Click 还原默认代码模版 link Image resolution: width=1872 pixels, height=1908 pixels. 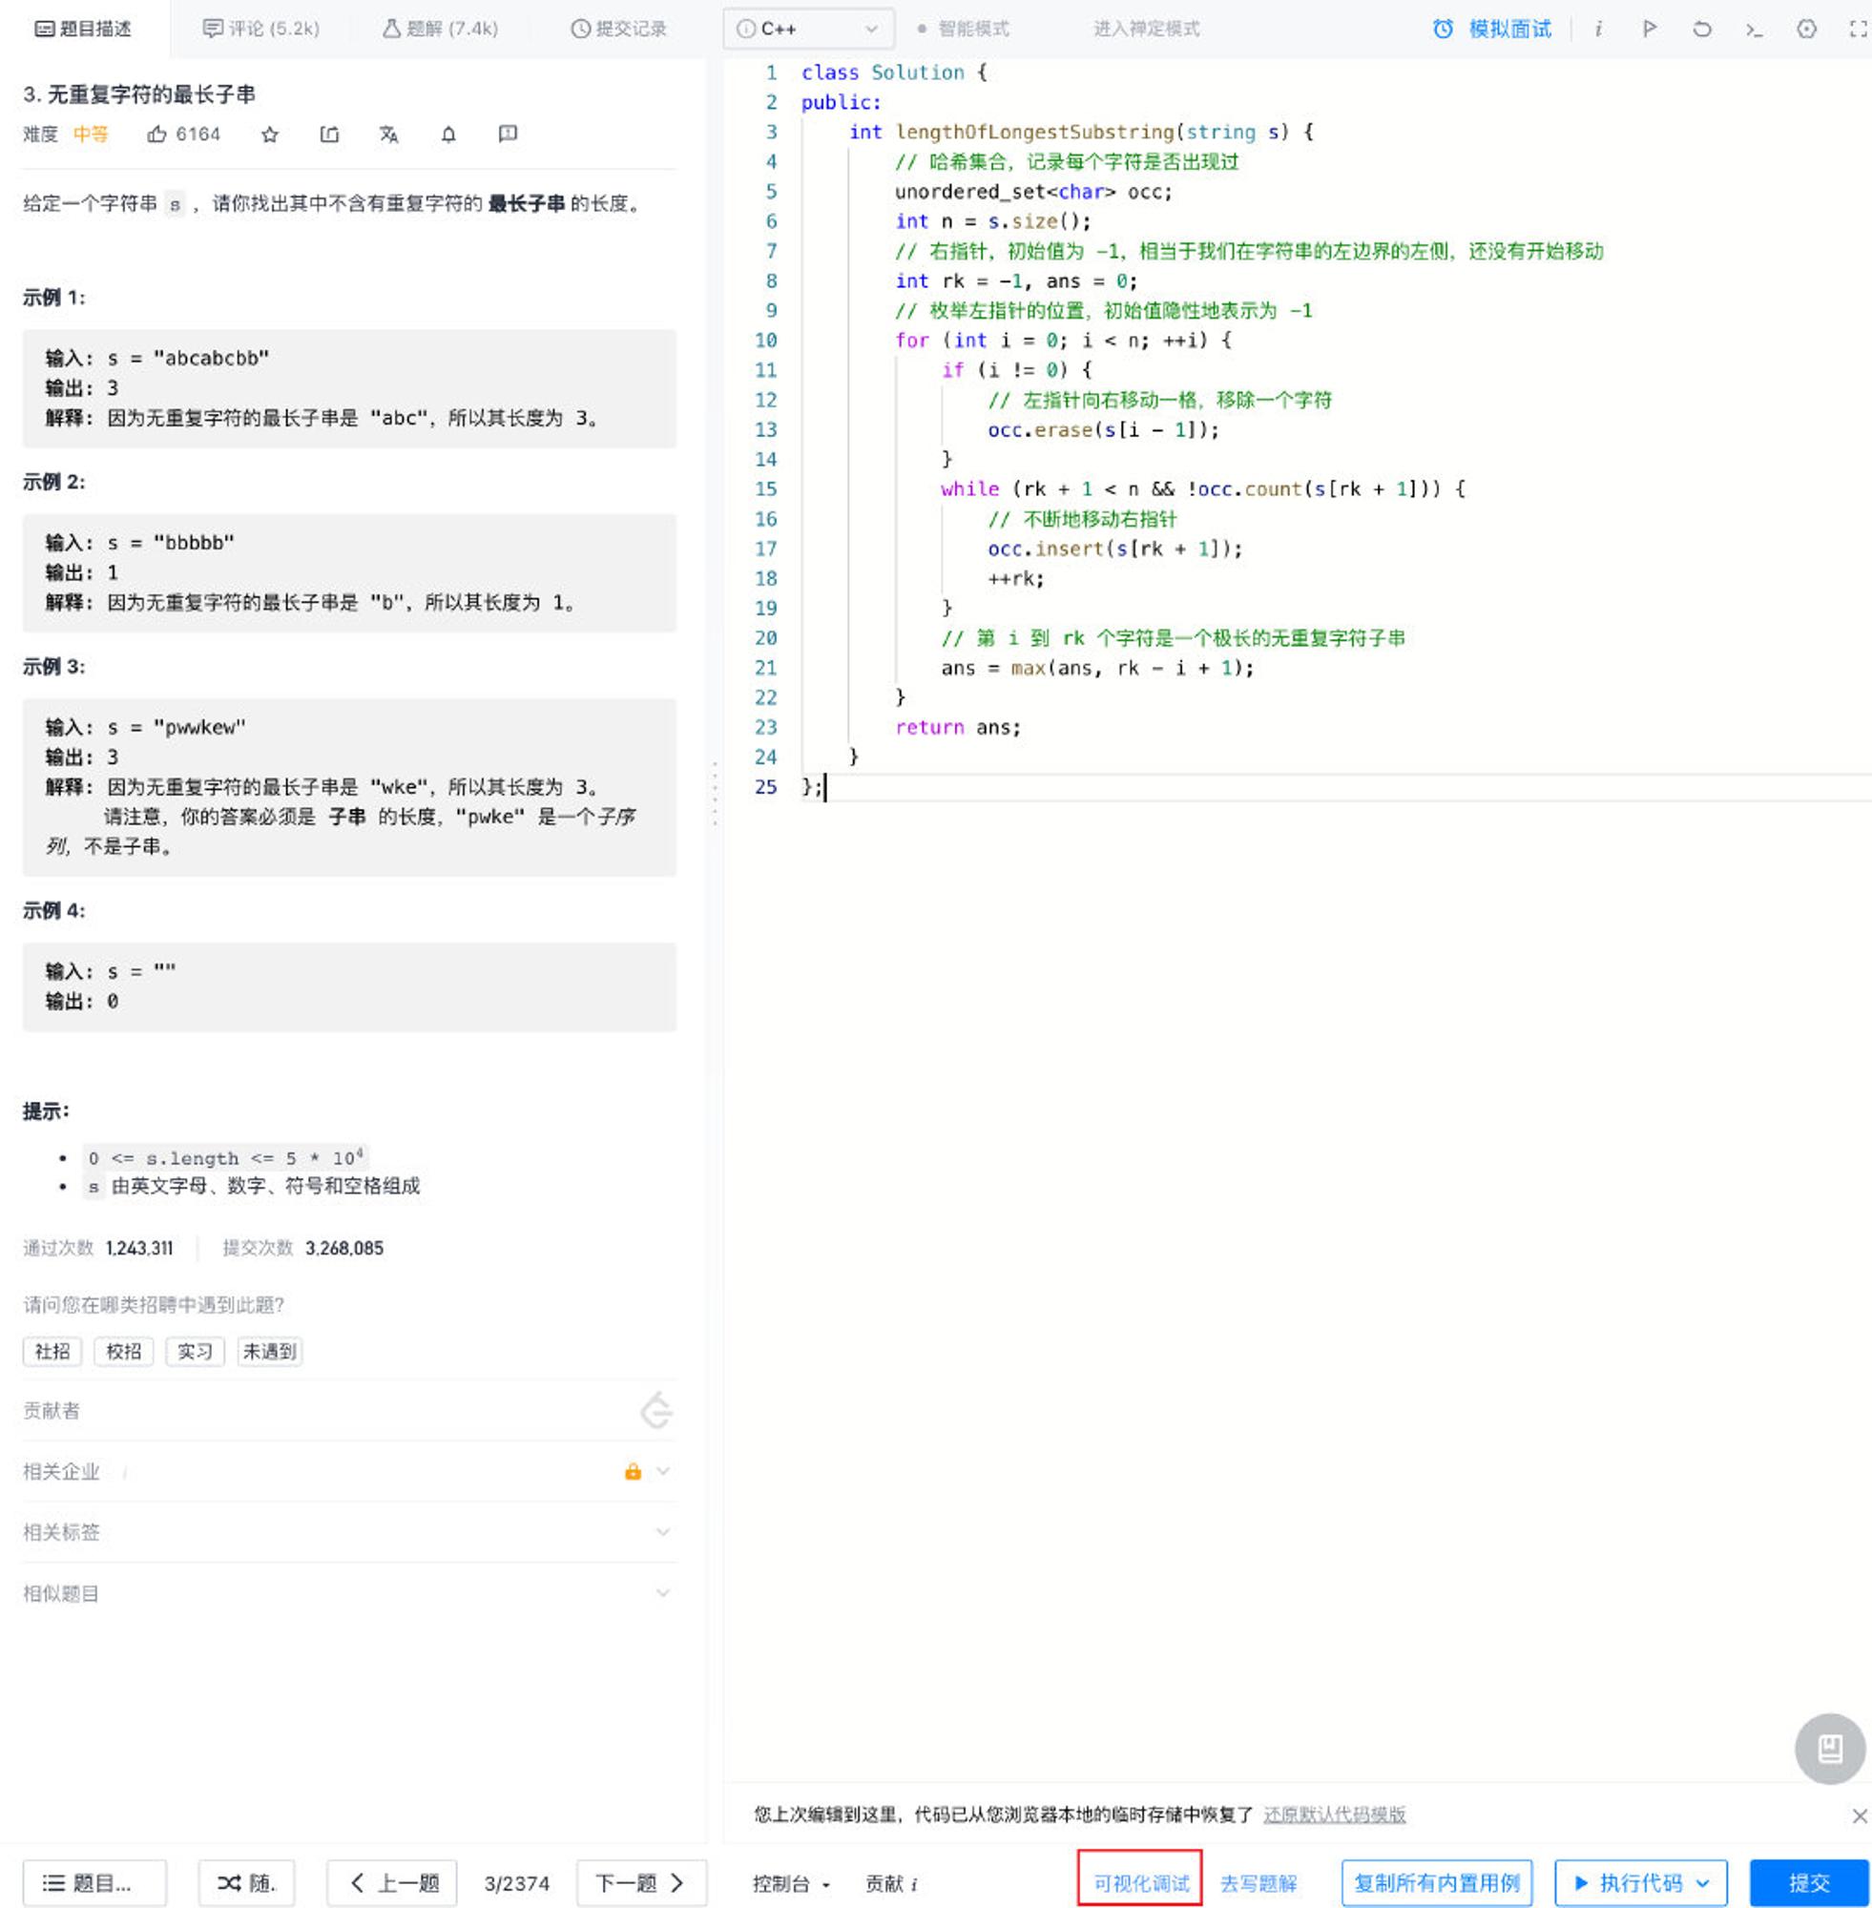tap(1334, 1814)
